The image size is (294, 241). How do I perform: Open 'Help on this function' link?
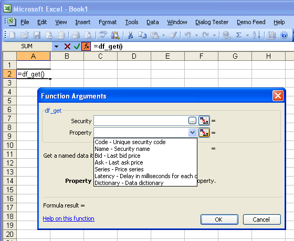[68, 218]
